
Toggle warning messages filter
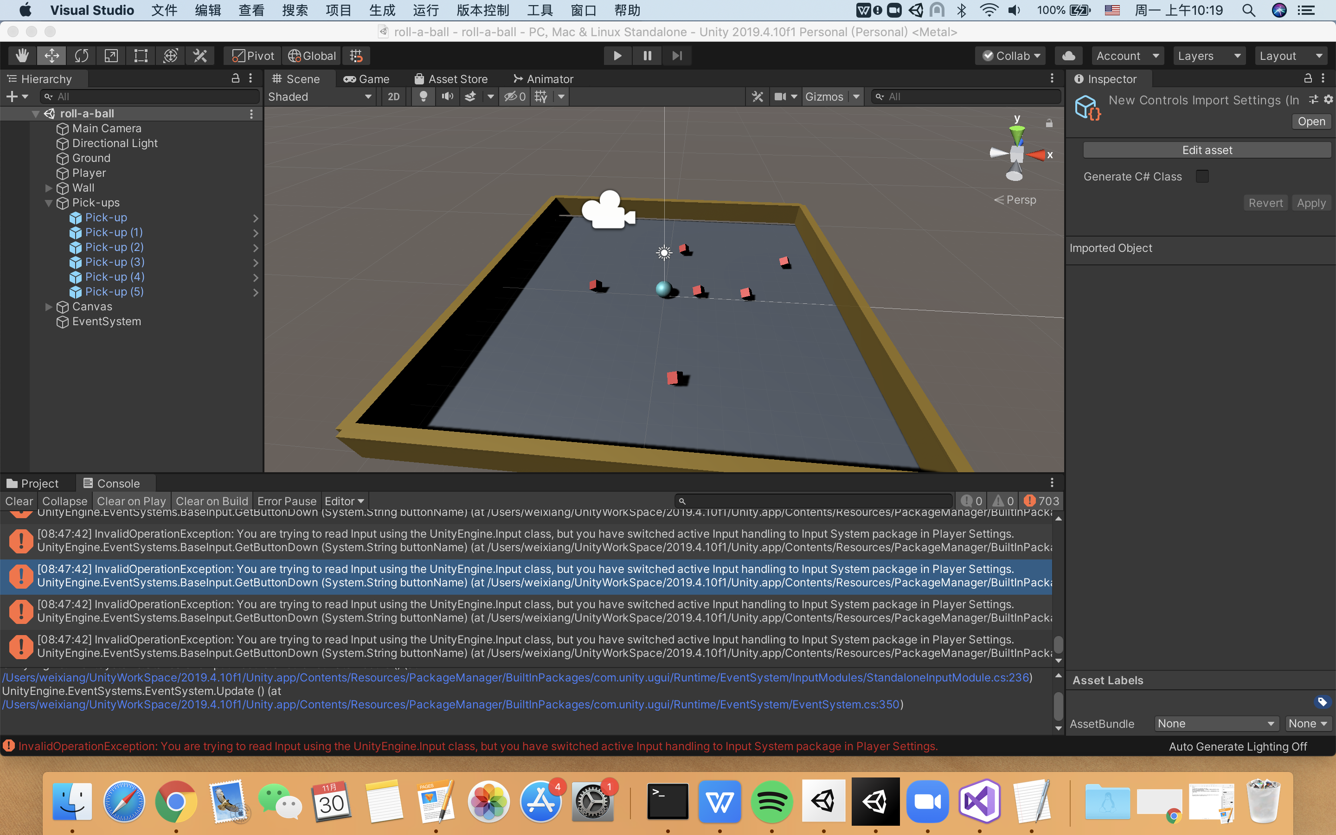click(x=1002, y=501)
